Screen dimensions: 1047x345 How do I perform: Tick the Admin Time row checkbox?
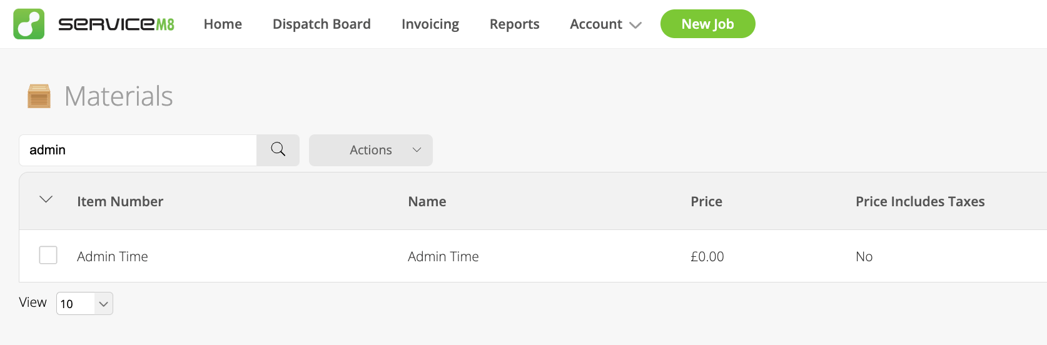(48, 255)
